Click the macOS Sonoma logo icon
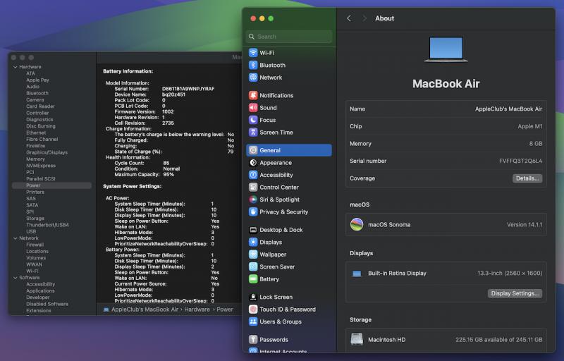The height and width of the screenshot is (361, 564). [x=357, y=224]
